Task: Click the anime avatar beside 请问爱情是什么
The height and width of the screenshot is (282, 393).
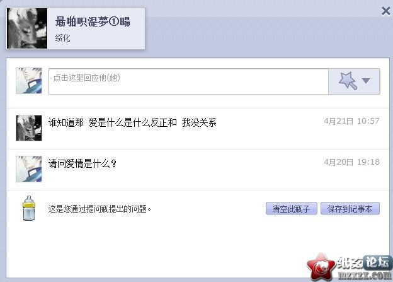Action: 29,168
